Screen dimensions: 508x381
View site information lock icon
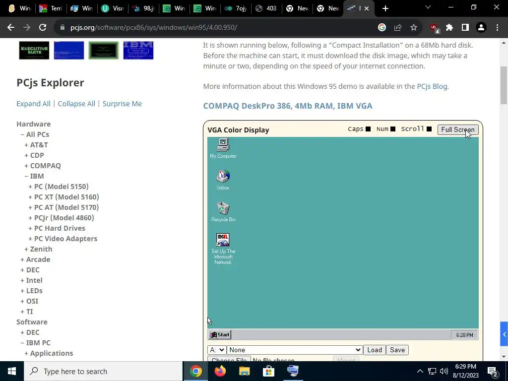point(62,28)
